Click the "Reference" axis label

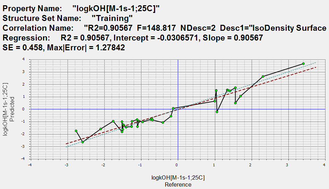pos(178,184)
